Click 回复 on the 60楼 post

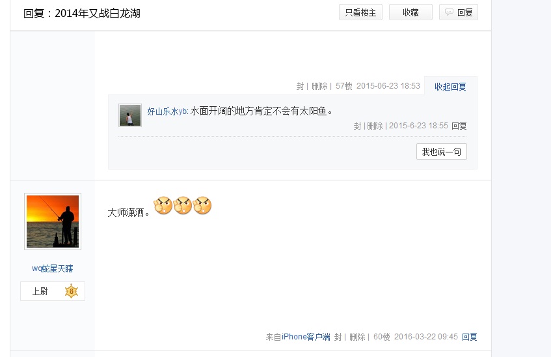pyautogui.click(x=470, y=337)
